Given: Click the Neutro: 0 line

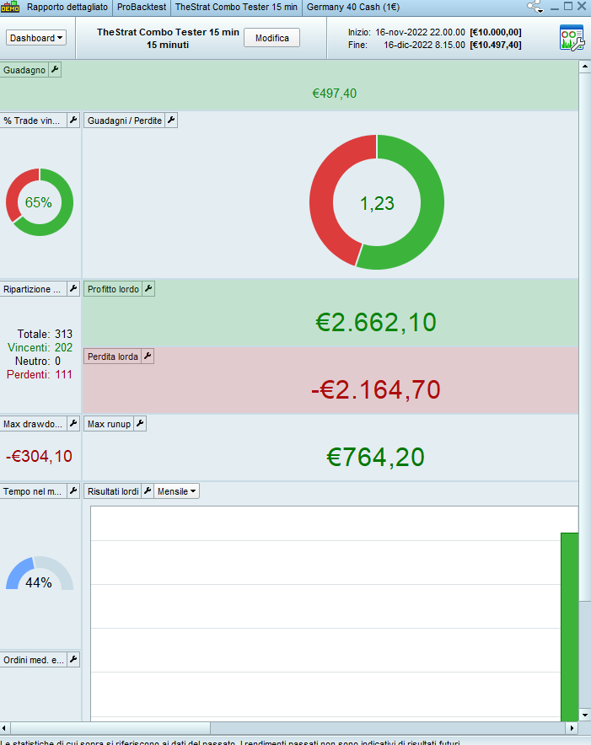Looking at the screenshot, I should pos(38,361).
